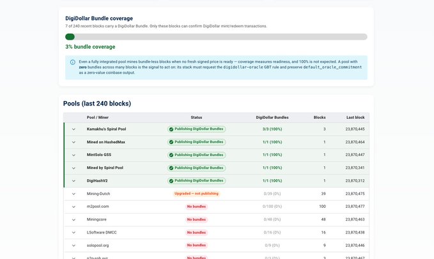Expand the DigiHashV2 row
Viewport: 434px width, 259px height.
tap(74, 181)
